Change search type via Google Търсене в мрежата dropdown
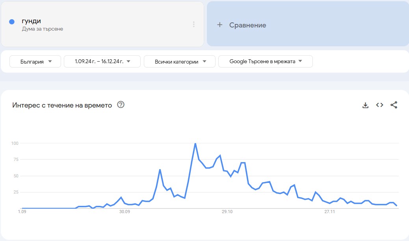This screenshot has width=409, height=241. pos(265,61)
